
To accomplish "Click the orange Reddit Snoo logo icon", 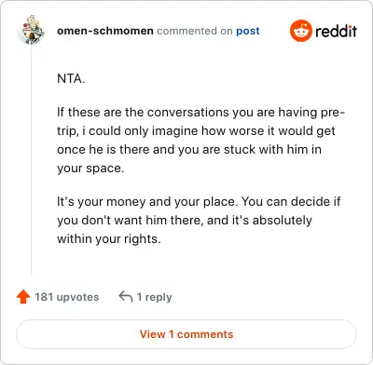I will [300, 31].
